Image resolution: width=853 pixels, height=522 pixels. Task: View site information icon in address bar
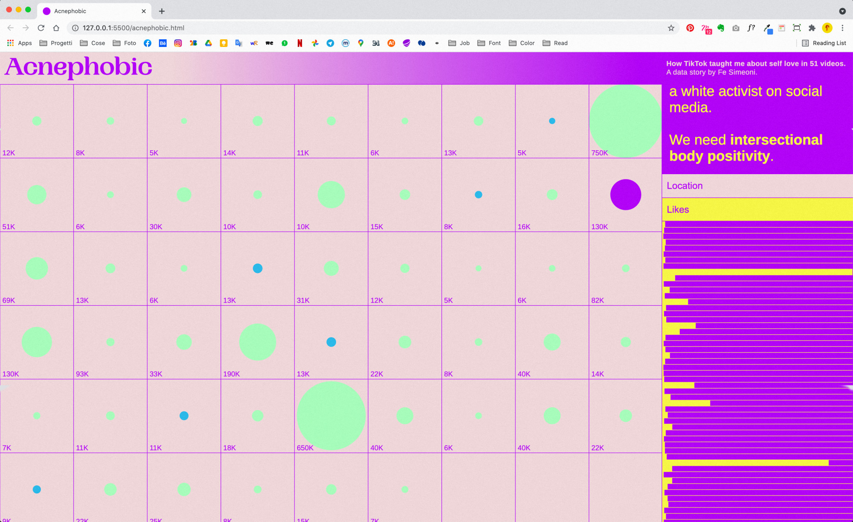tap(75, 28)
